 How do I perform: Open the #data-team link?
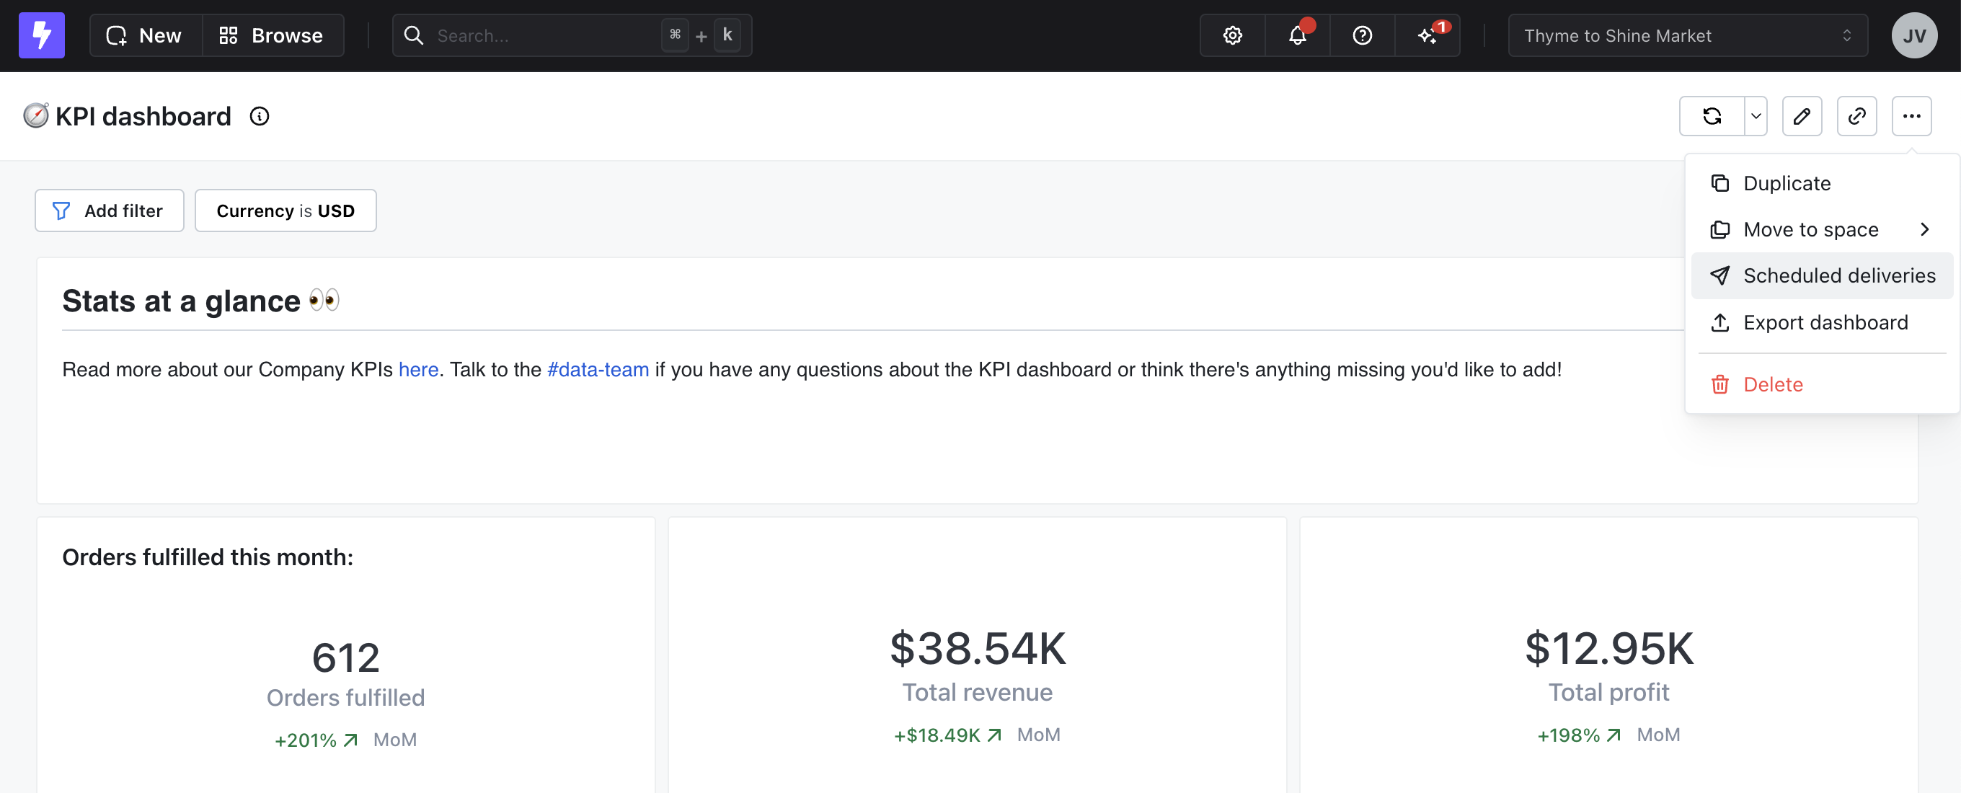tap(598, 370)
